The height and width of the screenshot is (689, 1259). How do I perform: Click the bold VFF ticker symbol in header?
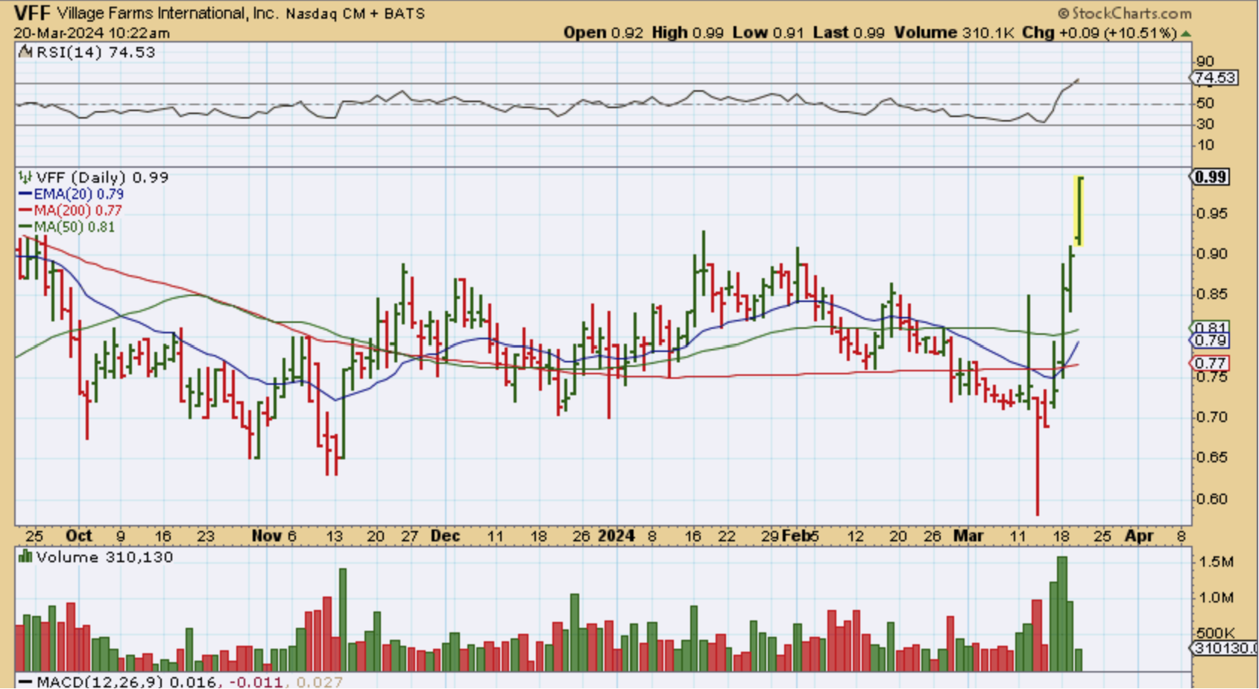tap(32, 13)
